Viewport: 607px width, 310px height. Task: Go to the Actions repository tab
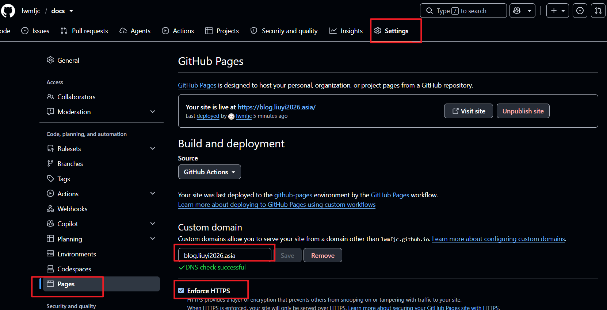[x=178, y=31]
